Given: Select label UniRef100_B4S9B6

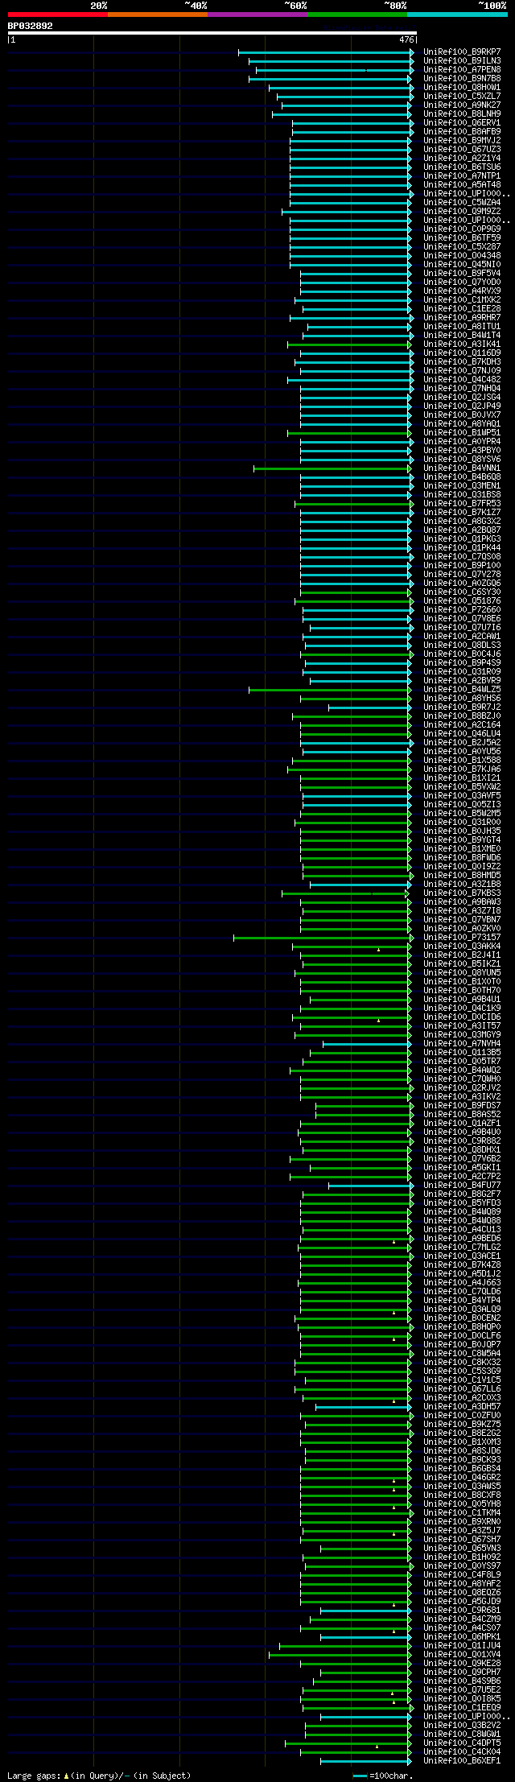Looking at the screenshot, I should coord(462,1681).
